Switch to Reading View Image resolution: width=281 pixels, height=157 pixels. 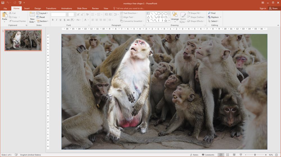coord(234,155)
